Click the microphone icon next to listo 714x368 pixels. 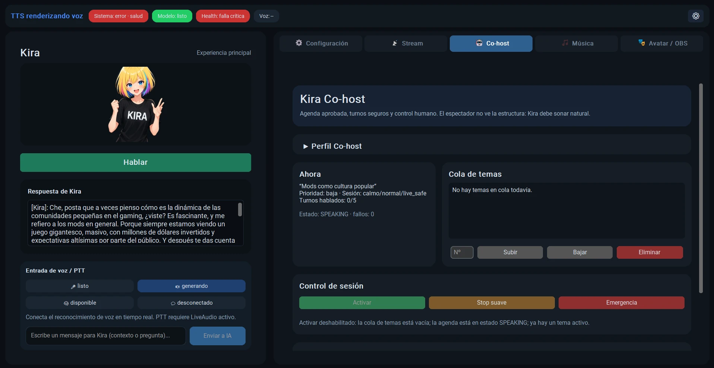[x=73, y=286]
